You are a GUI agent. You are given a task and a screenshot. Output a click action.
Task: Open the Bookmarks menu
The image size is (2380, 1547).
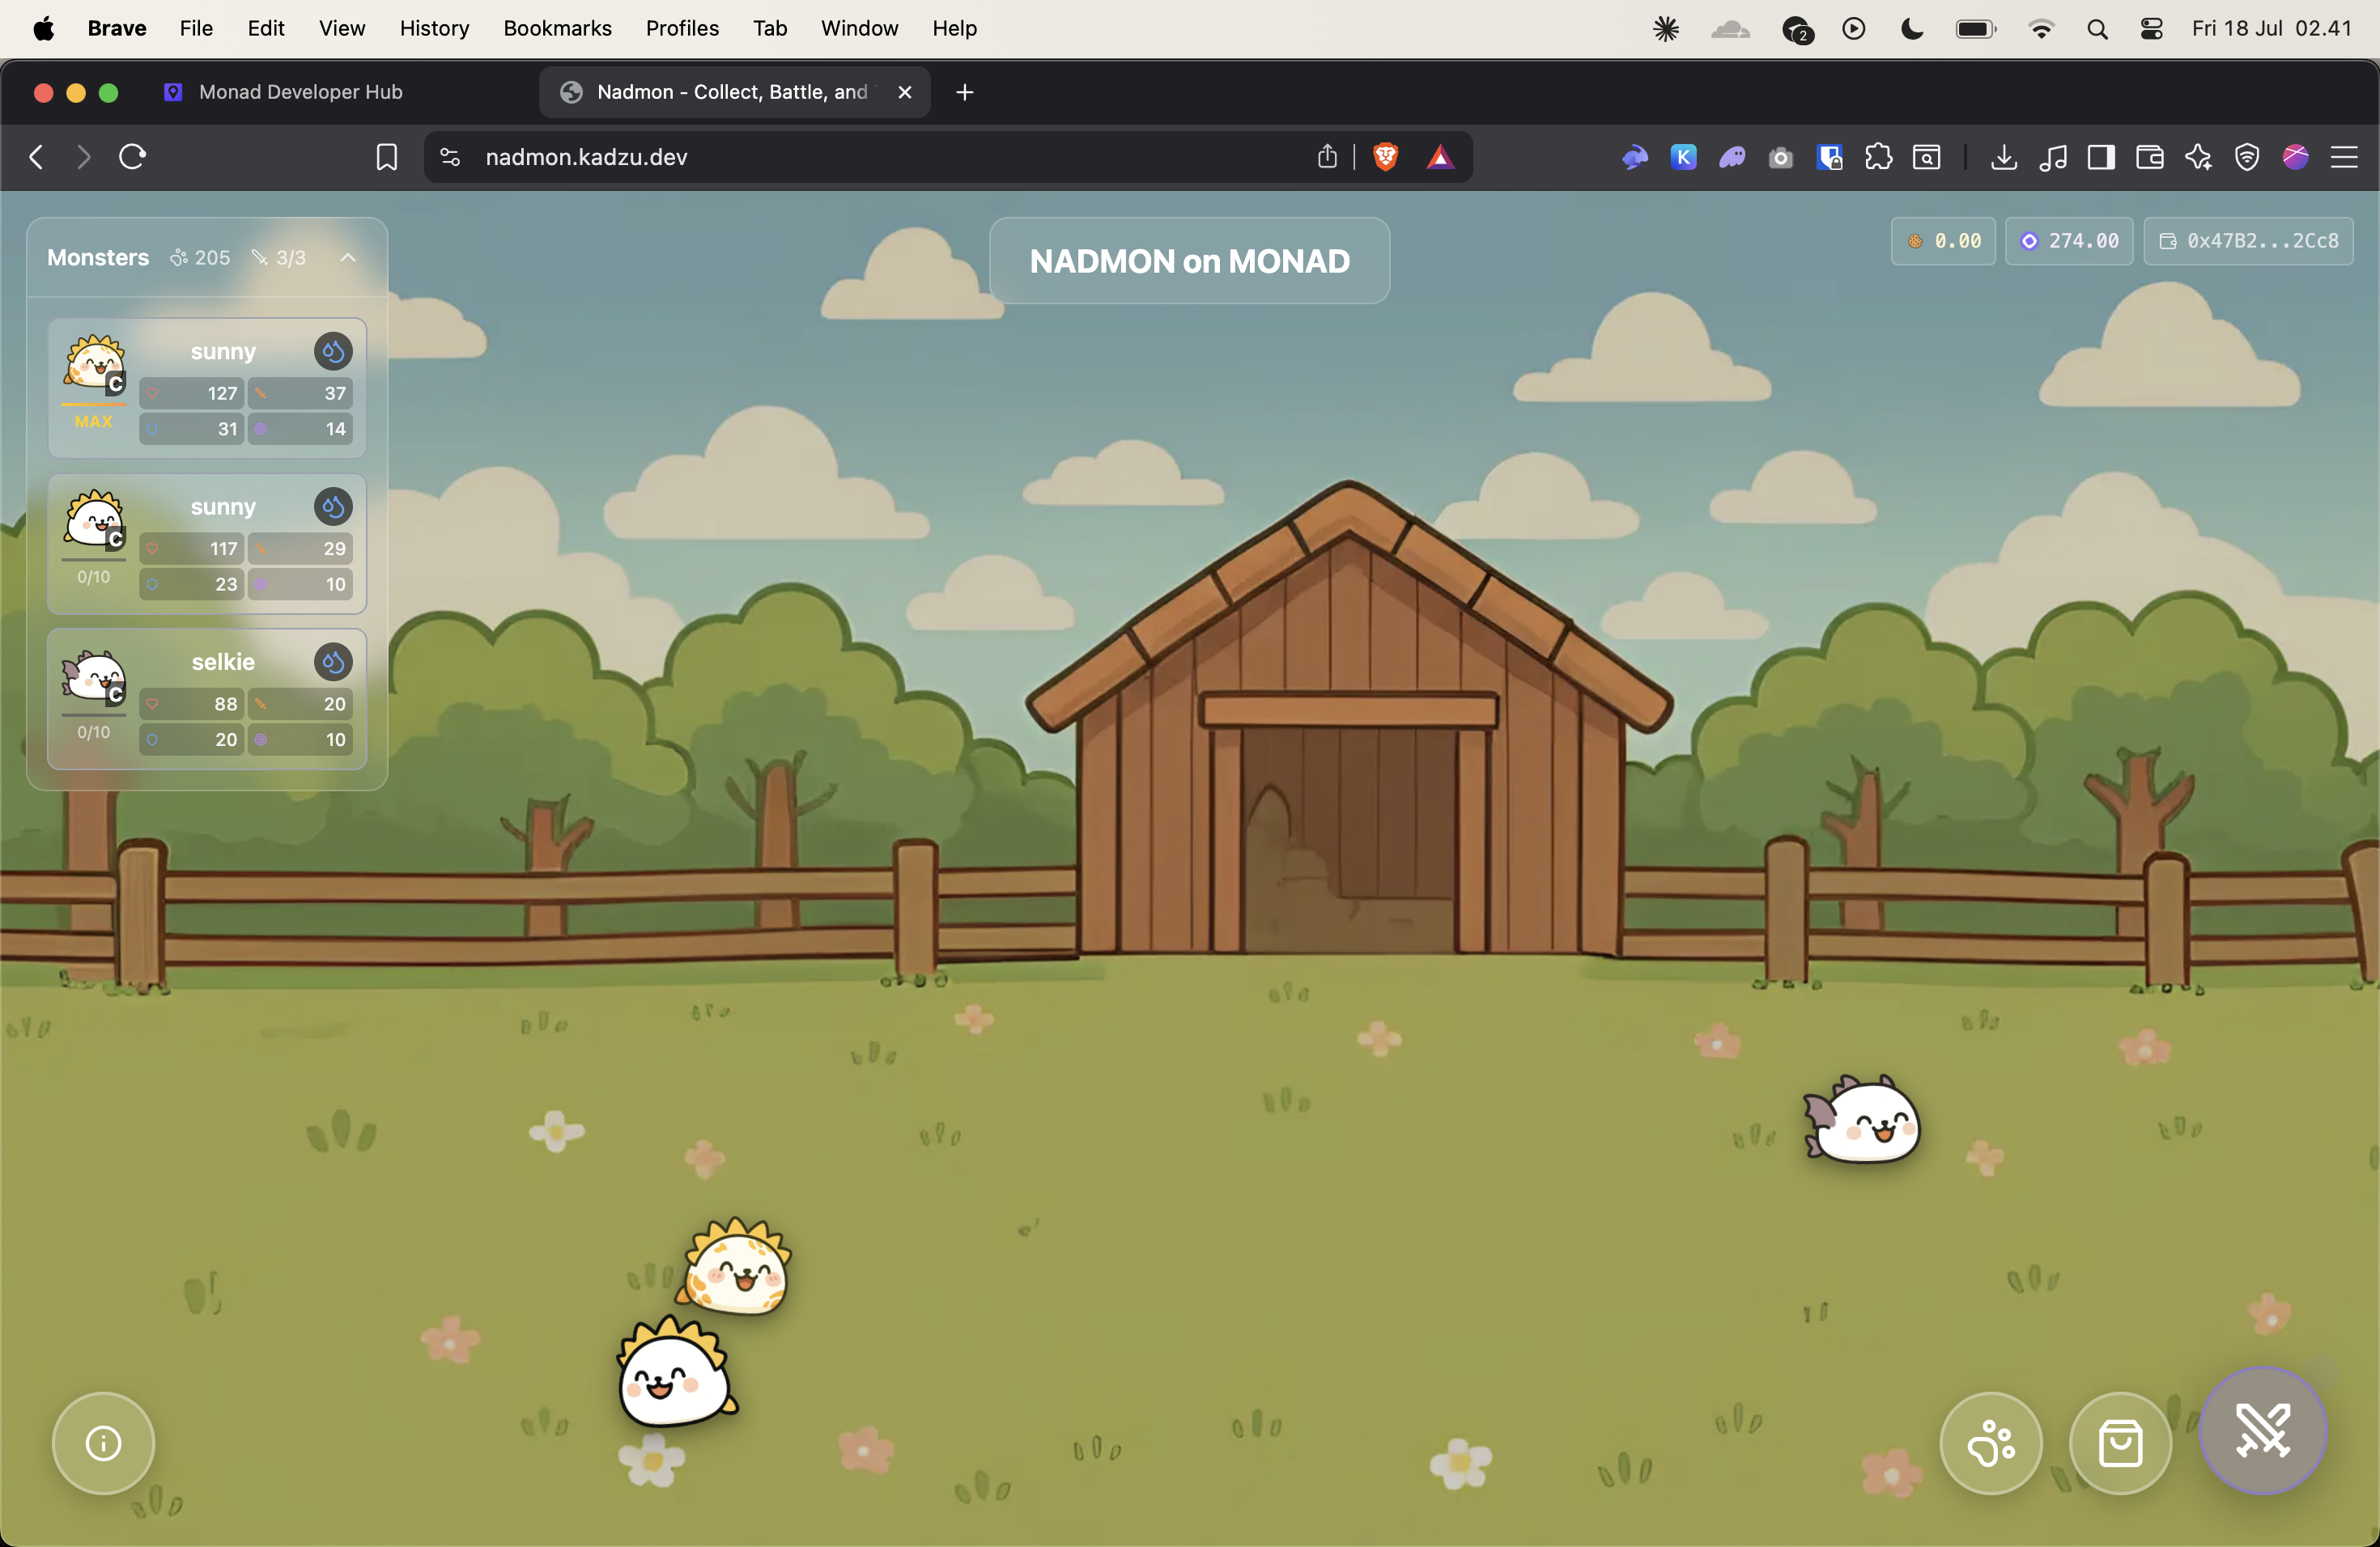pyautogui.click(x=557, y=28)
